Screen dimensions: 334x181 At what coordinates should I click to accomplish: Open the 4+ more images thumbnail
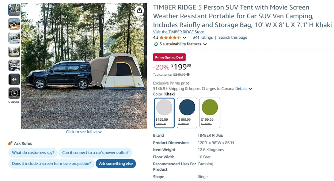point(14,79)
